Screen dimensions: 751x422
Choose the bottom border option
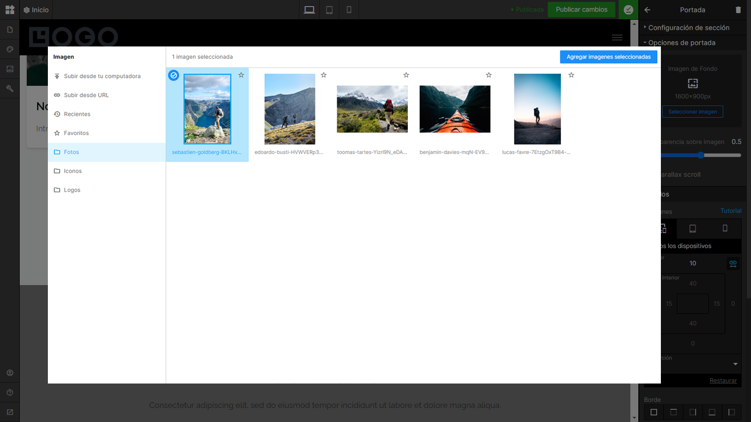click(712, 412)
